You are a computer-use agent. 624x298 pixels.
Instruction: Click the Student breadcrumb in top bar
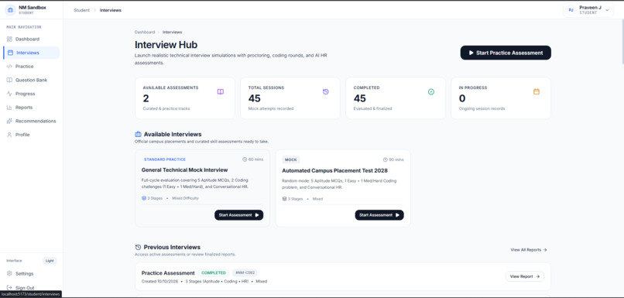(81, 10)
